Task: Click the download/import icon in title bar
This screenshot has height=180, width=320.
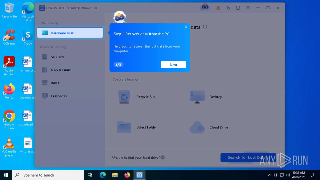Action: coord(238,8)
